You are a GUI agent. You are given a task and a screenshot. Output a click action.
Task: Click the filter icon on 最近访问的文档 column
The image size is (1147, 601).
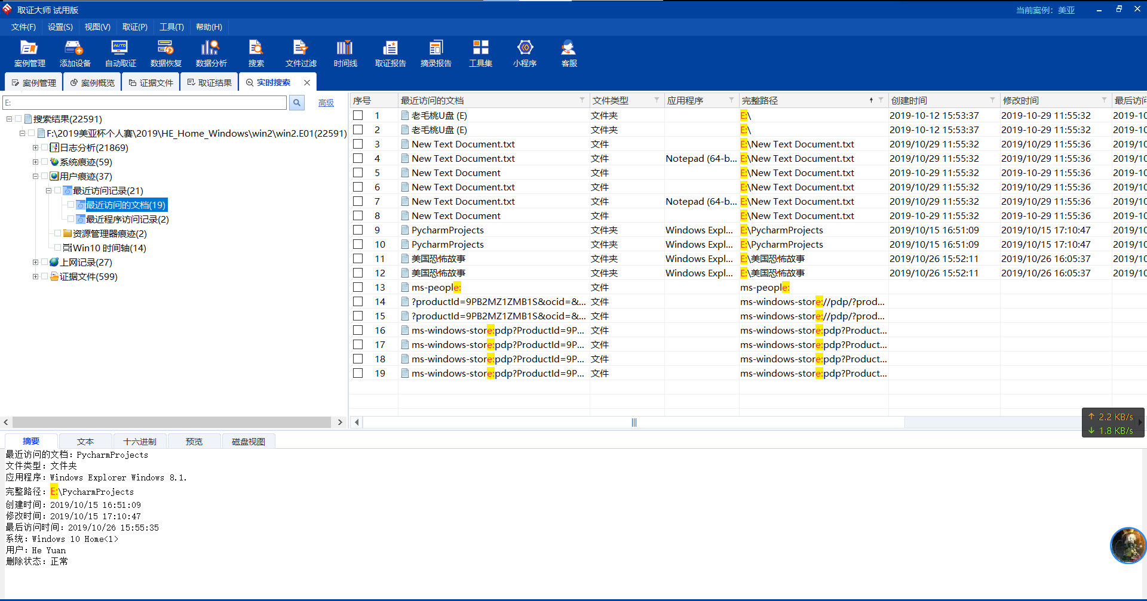click(x=582, y=100)
